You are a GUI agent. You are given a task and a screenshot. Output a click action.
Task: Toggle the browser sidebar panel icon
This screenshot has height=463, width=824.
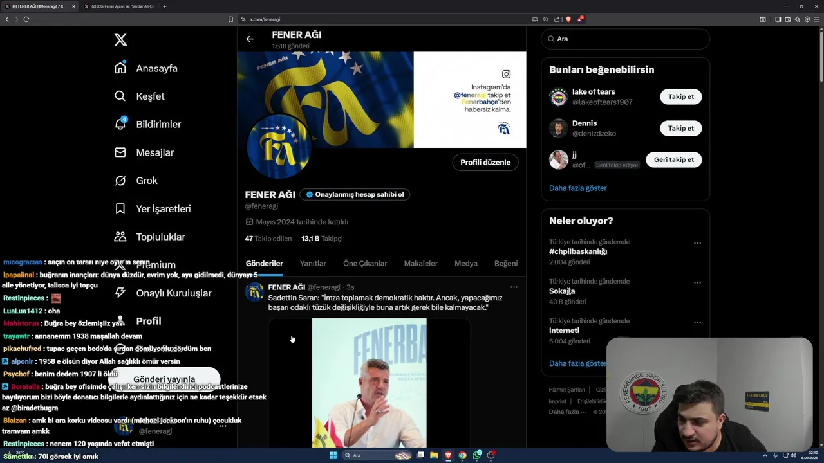click(778, 19)
